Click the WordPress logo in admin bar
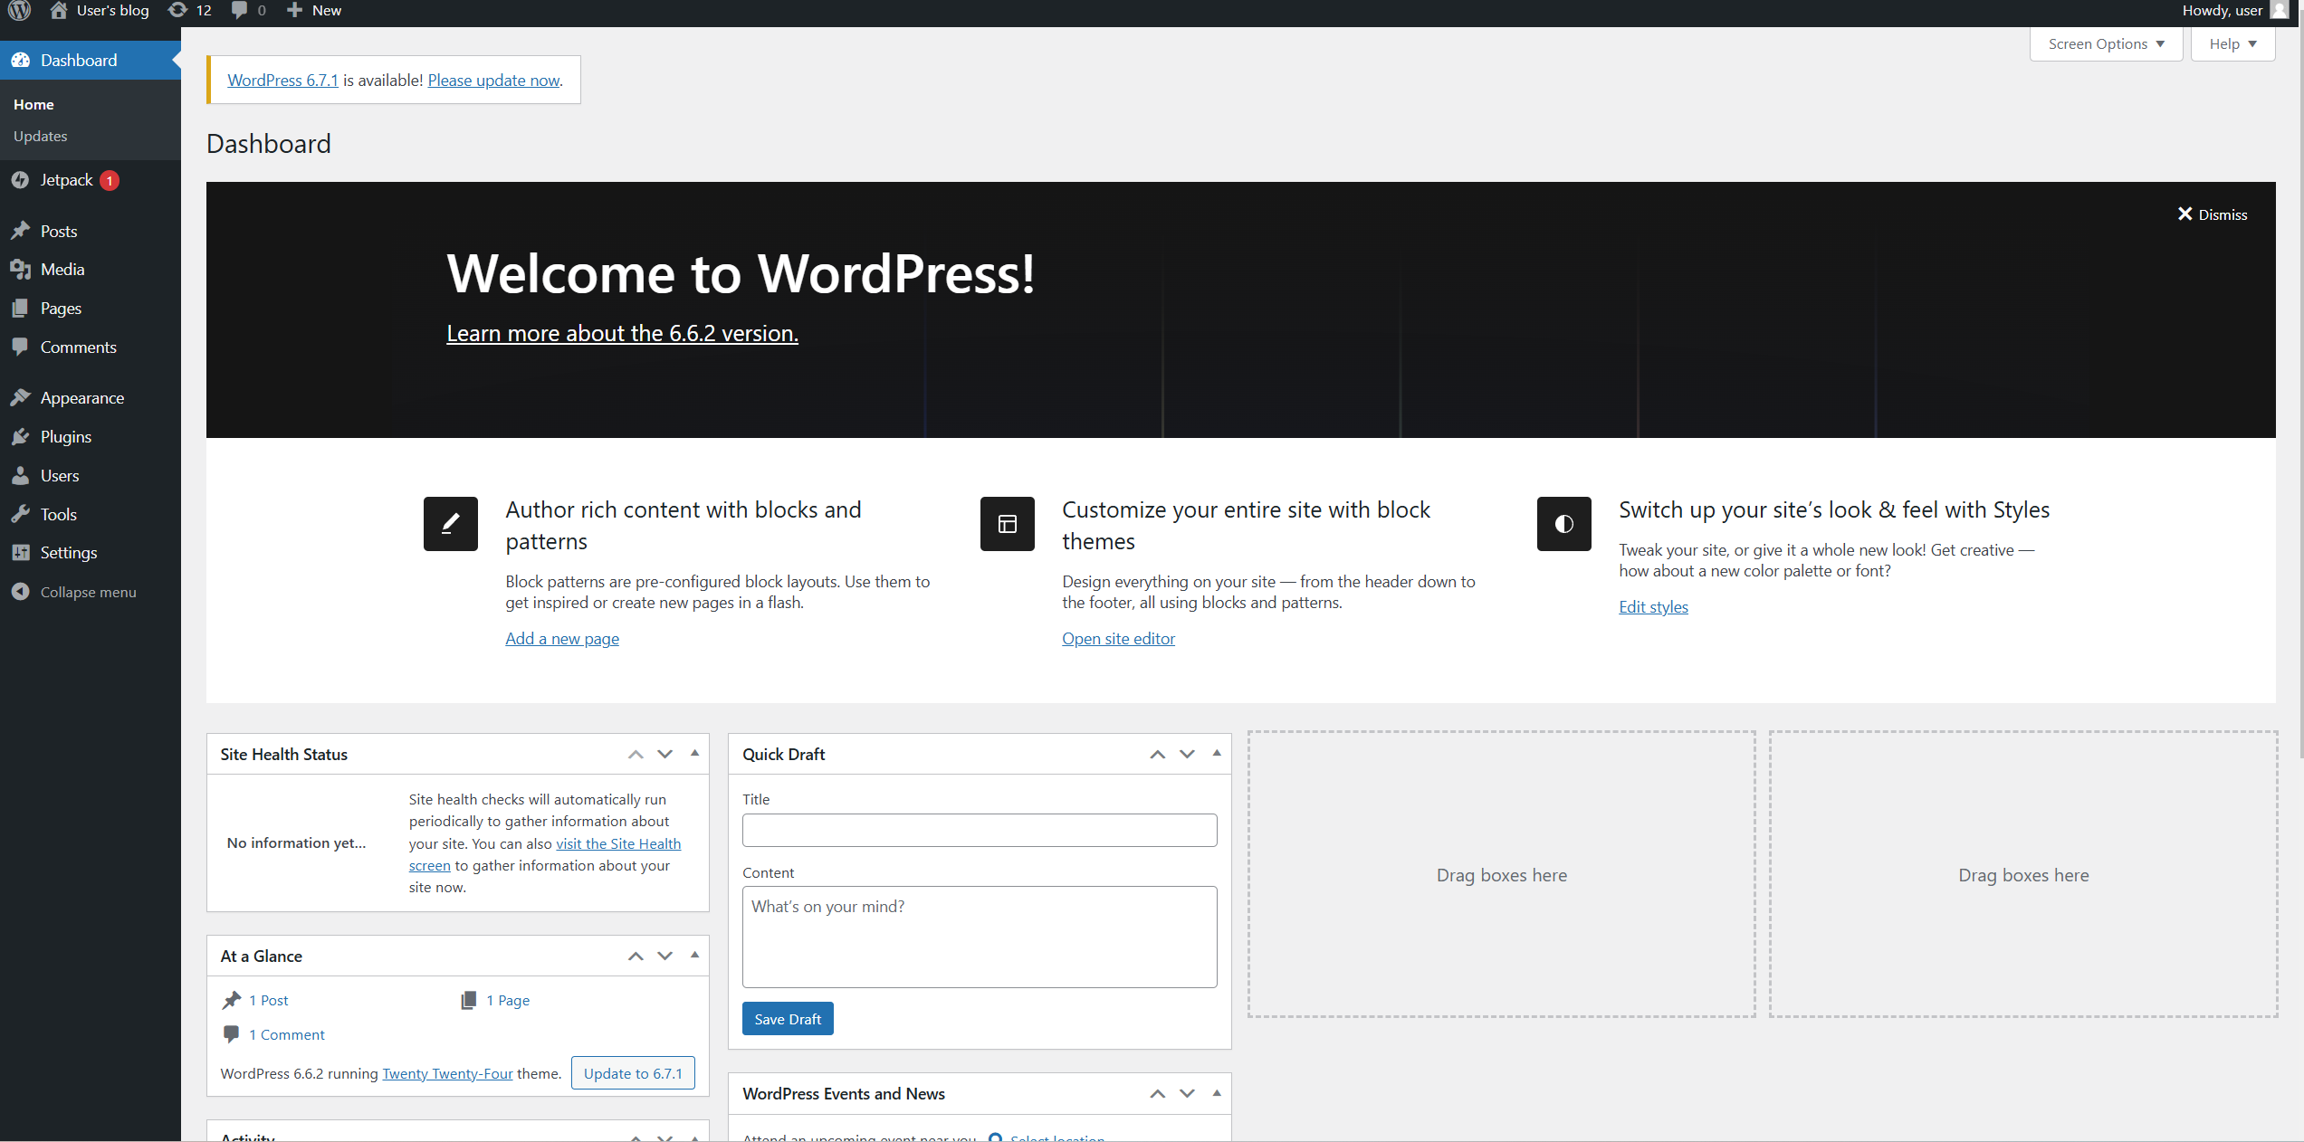This screenshot has width=2304, height=1142. 19,11
